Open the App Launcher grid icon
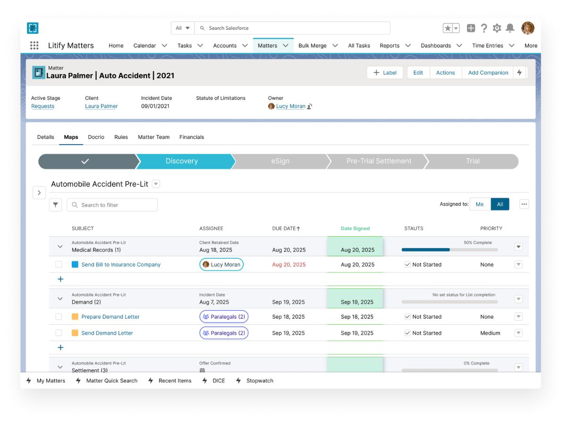Image resolution: width=566 pixels, height=425 pixels. tap(34, 45)
